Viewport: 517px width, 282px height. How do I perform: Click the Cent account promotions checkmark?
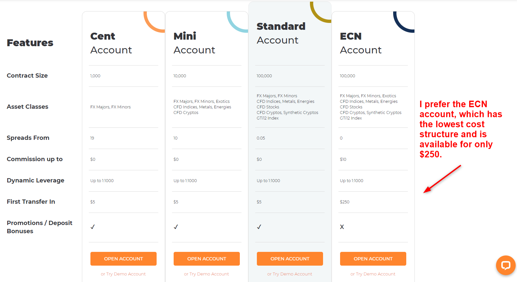93,227
